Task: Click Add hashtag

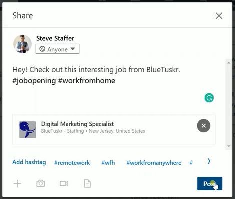Action: 29,162
